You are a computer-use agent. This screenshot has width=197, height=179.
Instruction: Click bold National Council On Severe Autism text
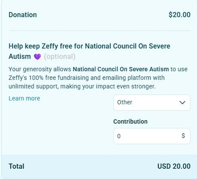click(x=121, y=69)
